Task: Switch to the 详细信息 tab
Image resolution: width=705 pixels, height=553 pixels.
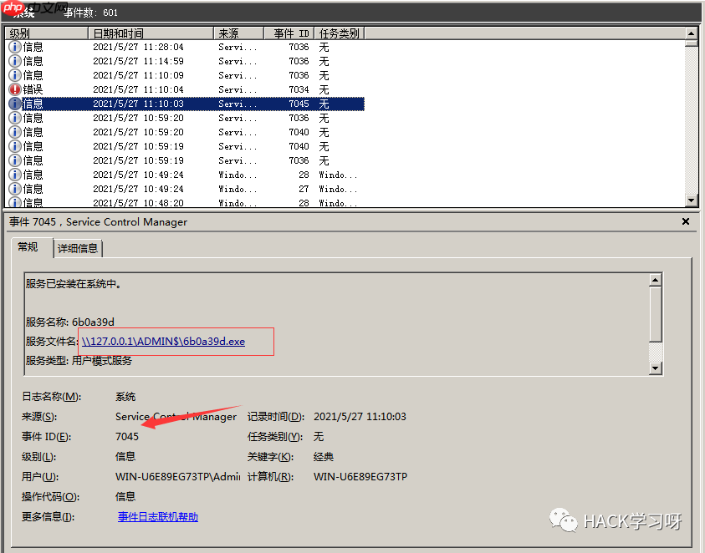Action: coord(78,248)
